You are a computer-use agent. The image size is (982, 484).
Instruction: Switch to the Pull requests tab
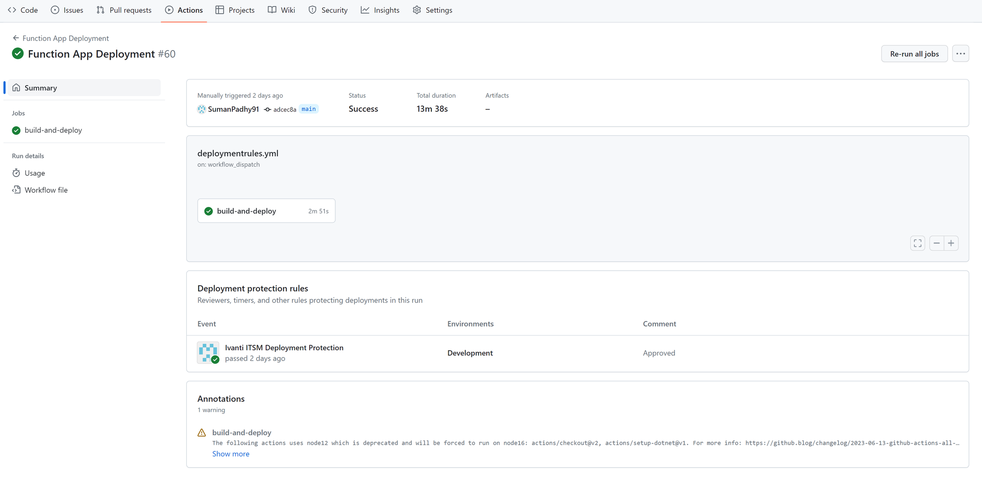point(124,10)
